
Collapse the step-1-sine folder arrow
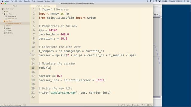pos(3,14)
